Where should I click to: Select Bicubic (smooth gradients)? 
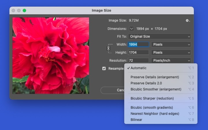pyautogui.click(x=152, y=108)
